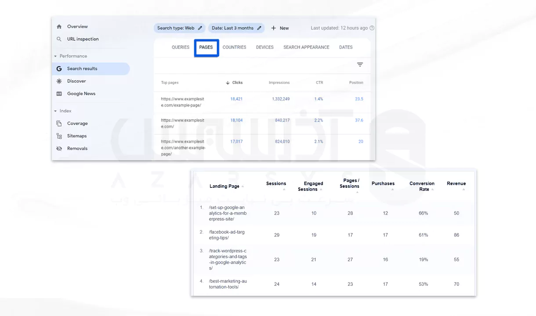
Task: Click the Google News icon
Action: pyautogui.click(x=59, y=94)
